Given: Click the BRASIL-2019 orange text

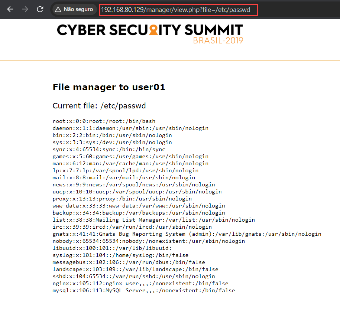Looking at the screenshot, I should click(x=218, y=40).
